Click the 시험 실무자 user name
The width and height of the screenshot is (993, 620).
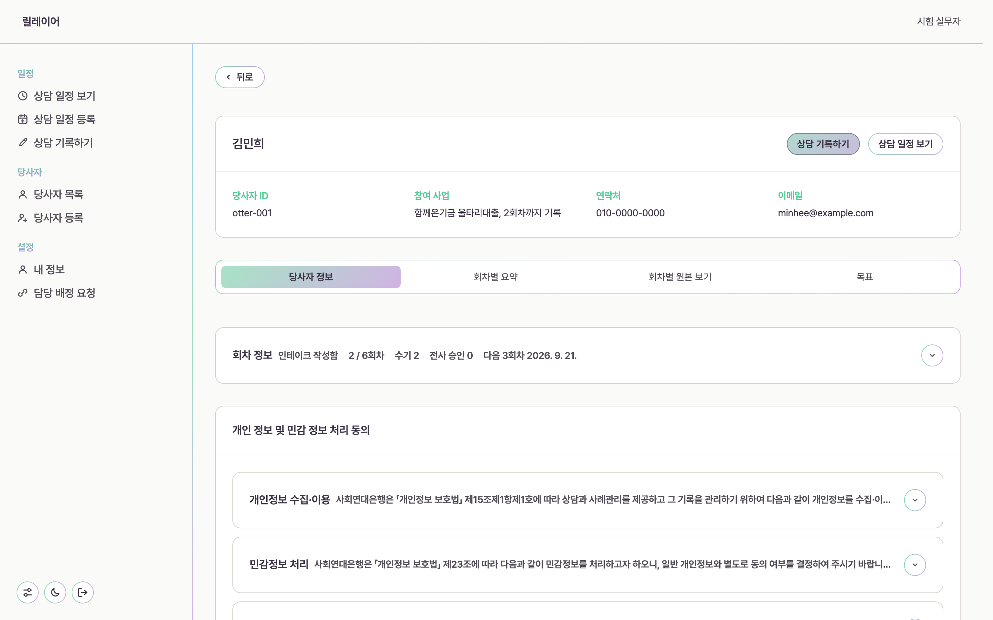pos(939,21)
